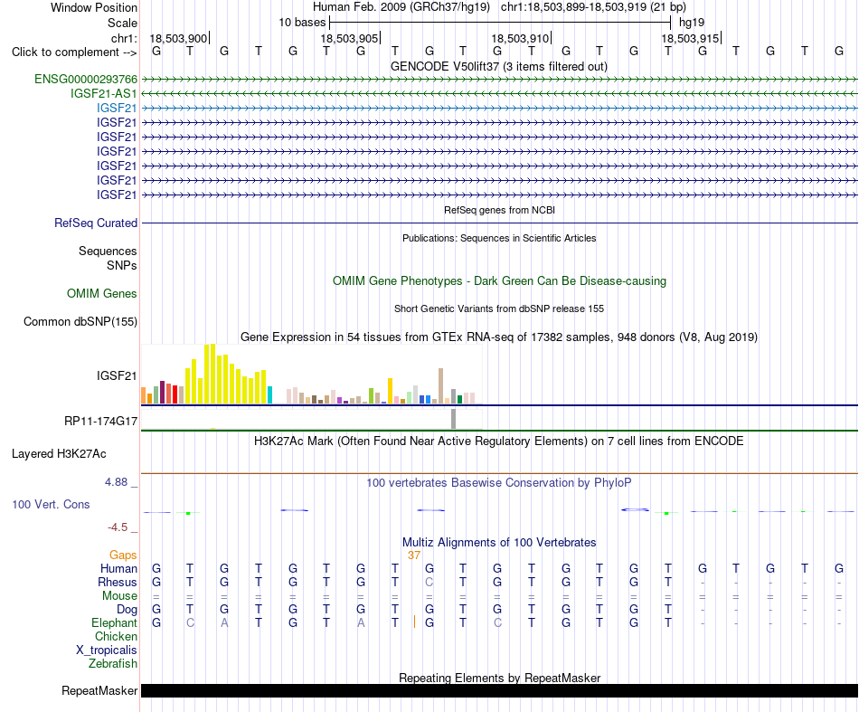
Task: Click the 18,503,900 ruler position
Action: click(179, 38)
